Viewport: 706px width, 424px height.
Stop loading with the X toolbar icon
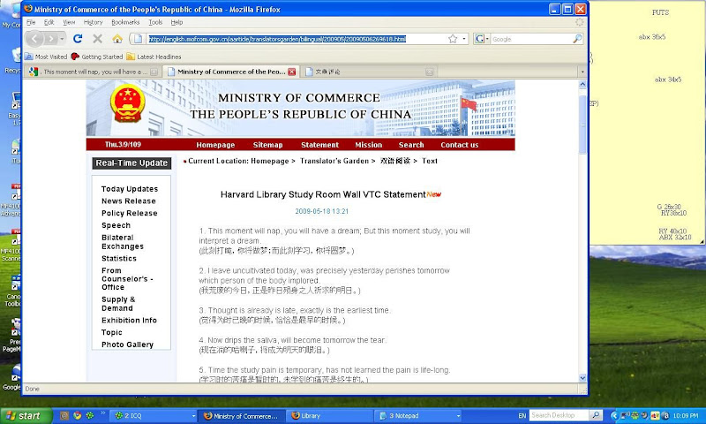click(x=97, y=39)
